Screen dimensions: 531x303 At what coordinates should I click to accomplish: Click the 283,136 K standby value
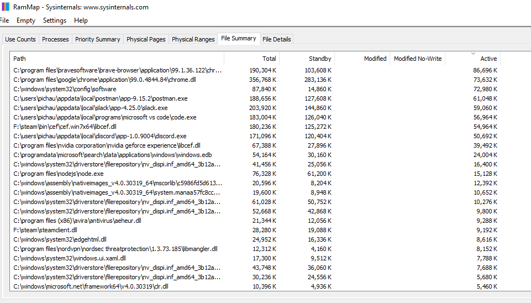click(318, 80)
